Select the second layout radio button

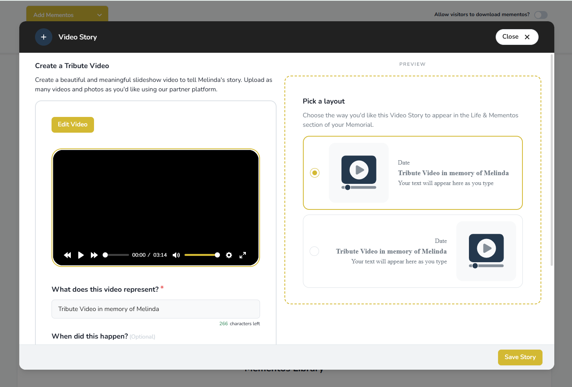tap(314, 251)
